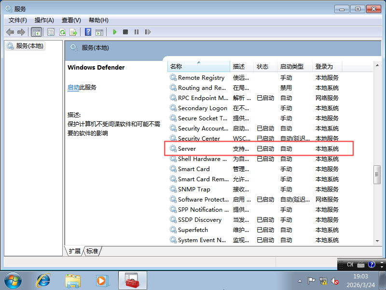The width and height of the screenshot is (386, 290).
Task: Click CH language bar indicator
Action: tap(350, 264)
